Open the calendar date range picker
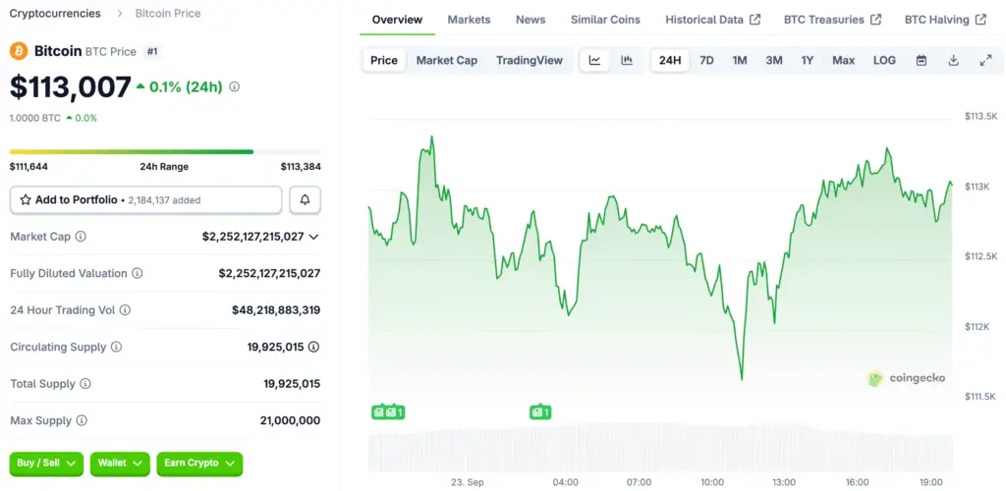The height and width of the screenshot is (491, 1006). coord(922,60)
